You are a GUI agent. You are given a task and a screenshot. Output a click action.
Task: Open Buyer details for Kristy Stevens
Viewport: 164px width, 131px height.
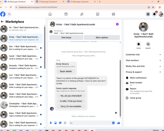[x=66, y=71]
